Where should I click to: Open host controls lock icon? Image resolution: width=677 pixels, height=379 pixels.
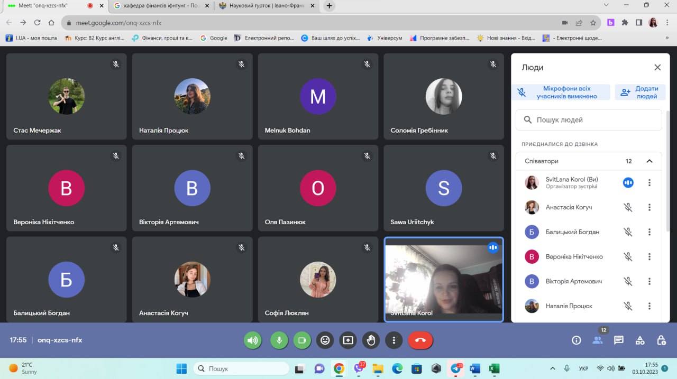[661, 340]
